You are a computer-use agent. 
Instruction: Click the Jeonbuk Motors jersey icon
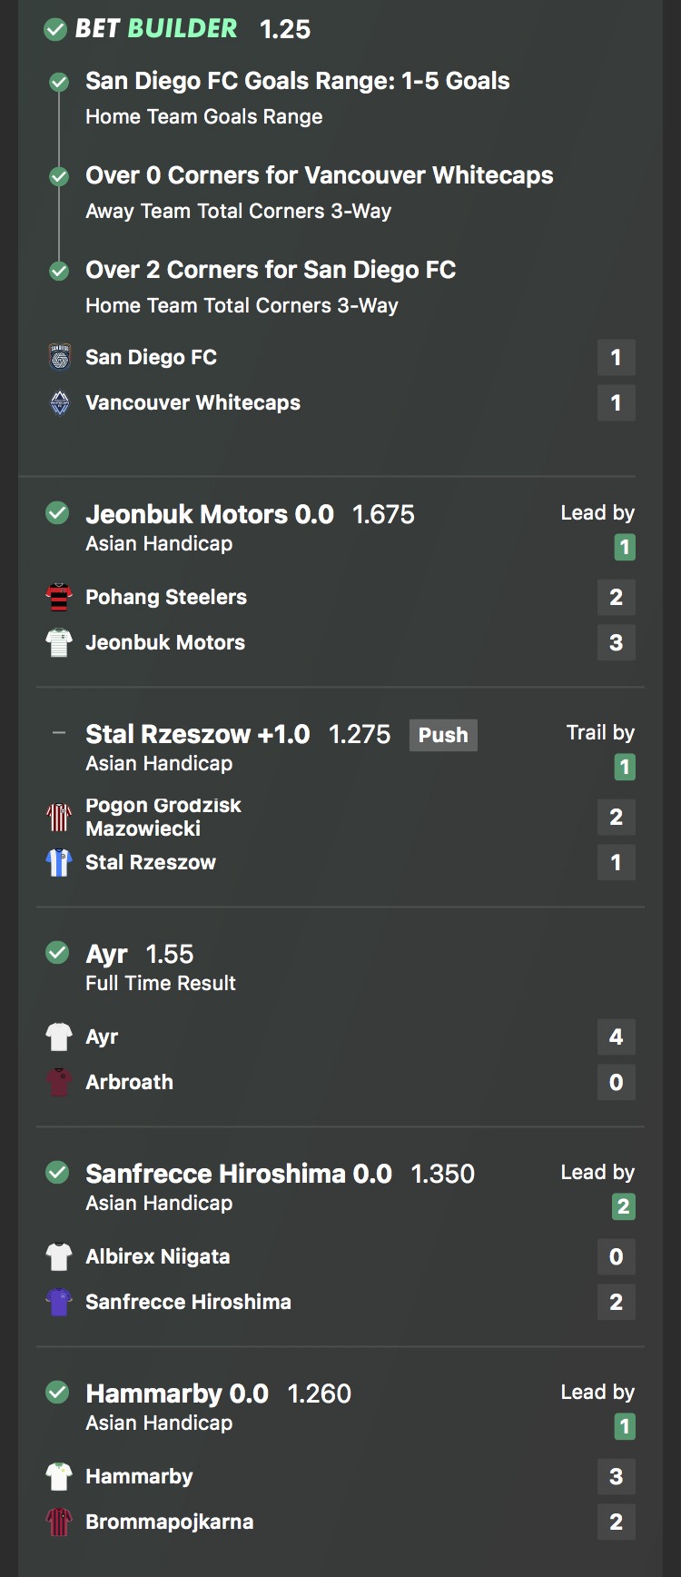(x=59, y=642)
